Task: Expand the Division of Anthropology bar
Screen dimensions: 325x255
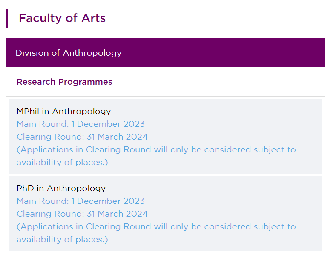Action: tap(165, 53)
